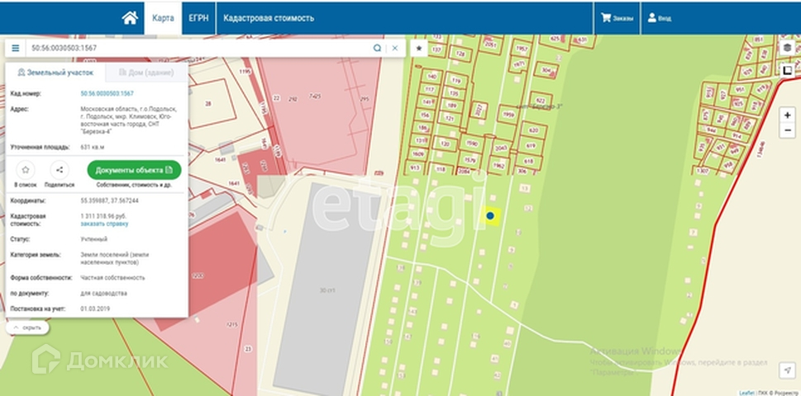Open the Карта tab
Image resolution: width=801 pixels, height=396 pixels.
[163, 18]
